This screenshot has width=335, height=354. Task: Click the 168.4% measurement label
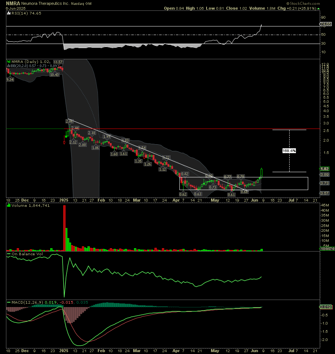click(289, 151)
